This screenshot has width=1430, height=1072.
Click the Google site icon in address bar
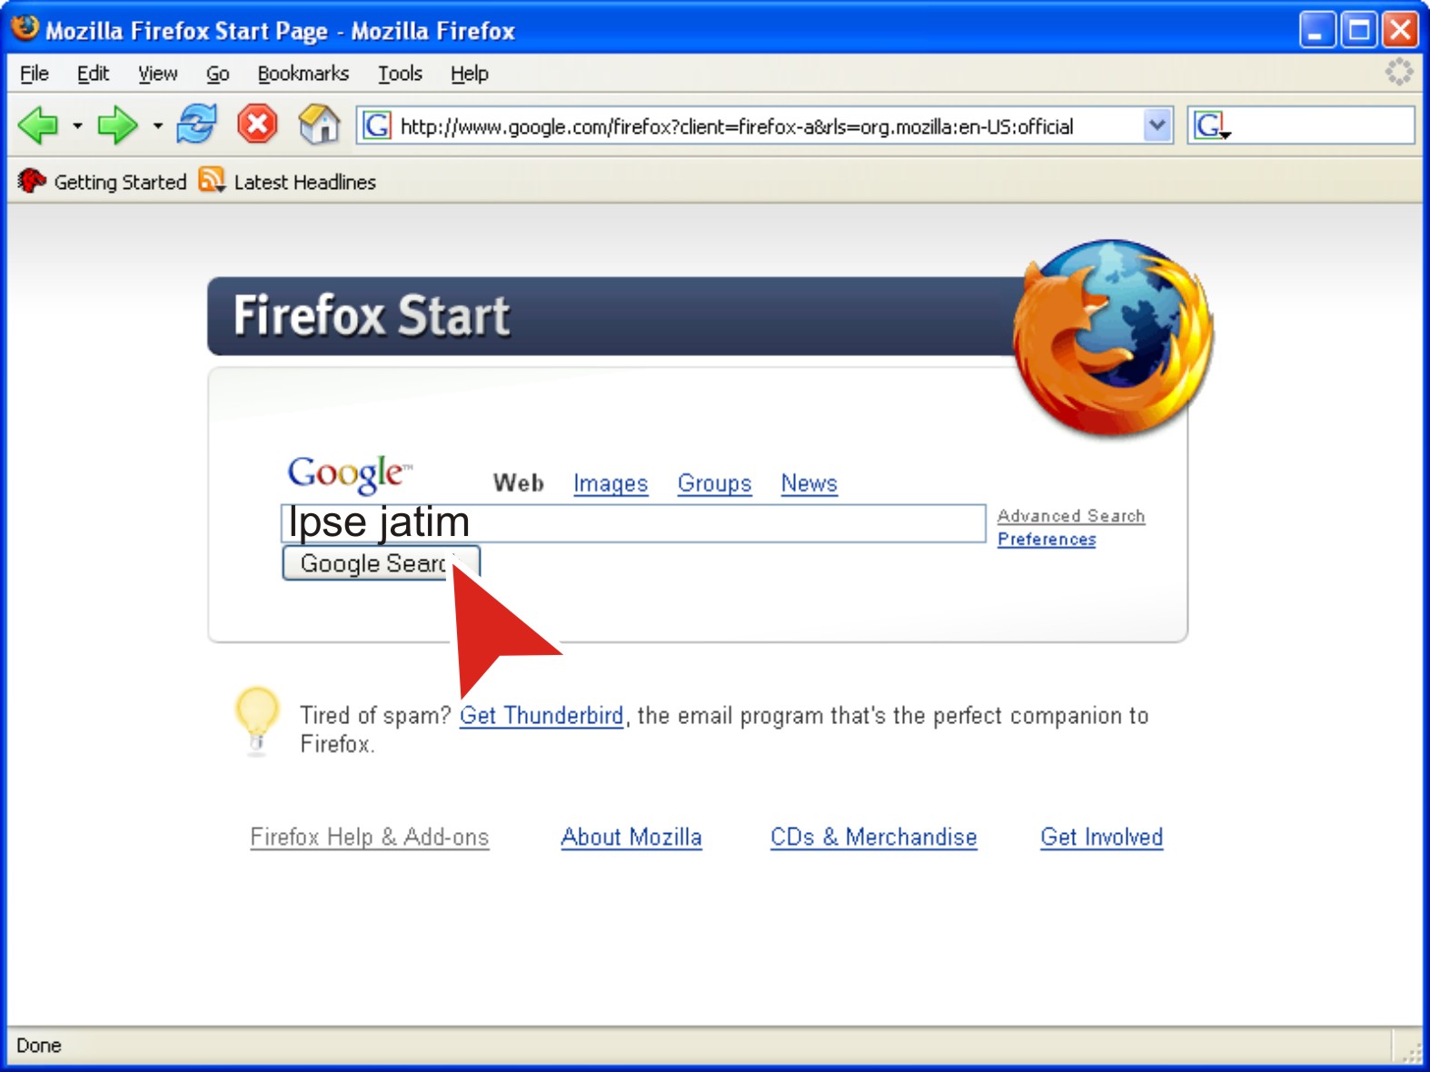point(377,125)
